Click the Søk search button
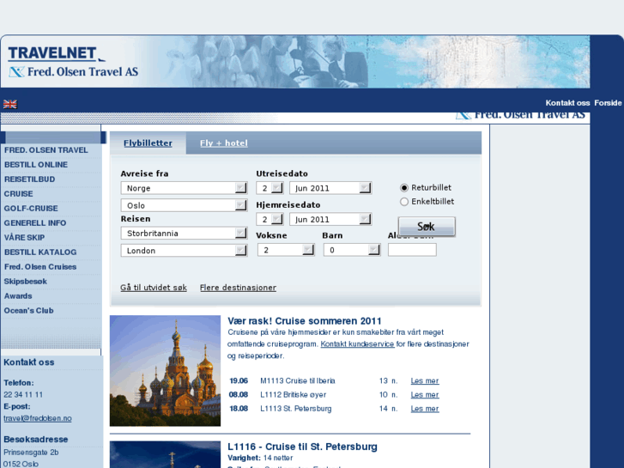 tap(427, 227)
